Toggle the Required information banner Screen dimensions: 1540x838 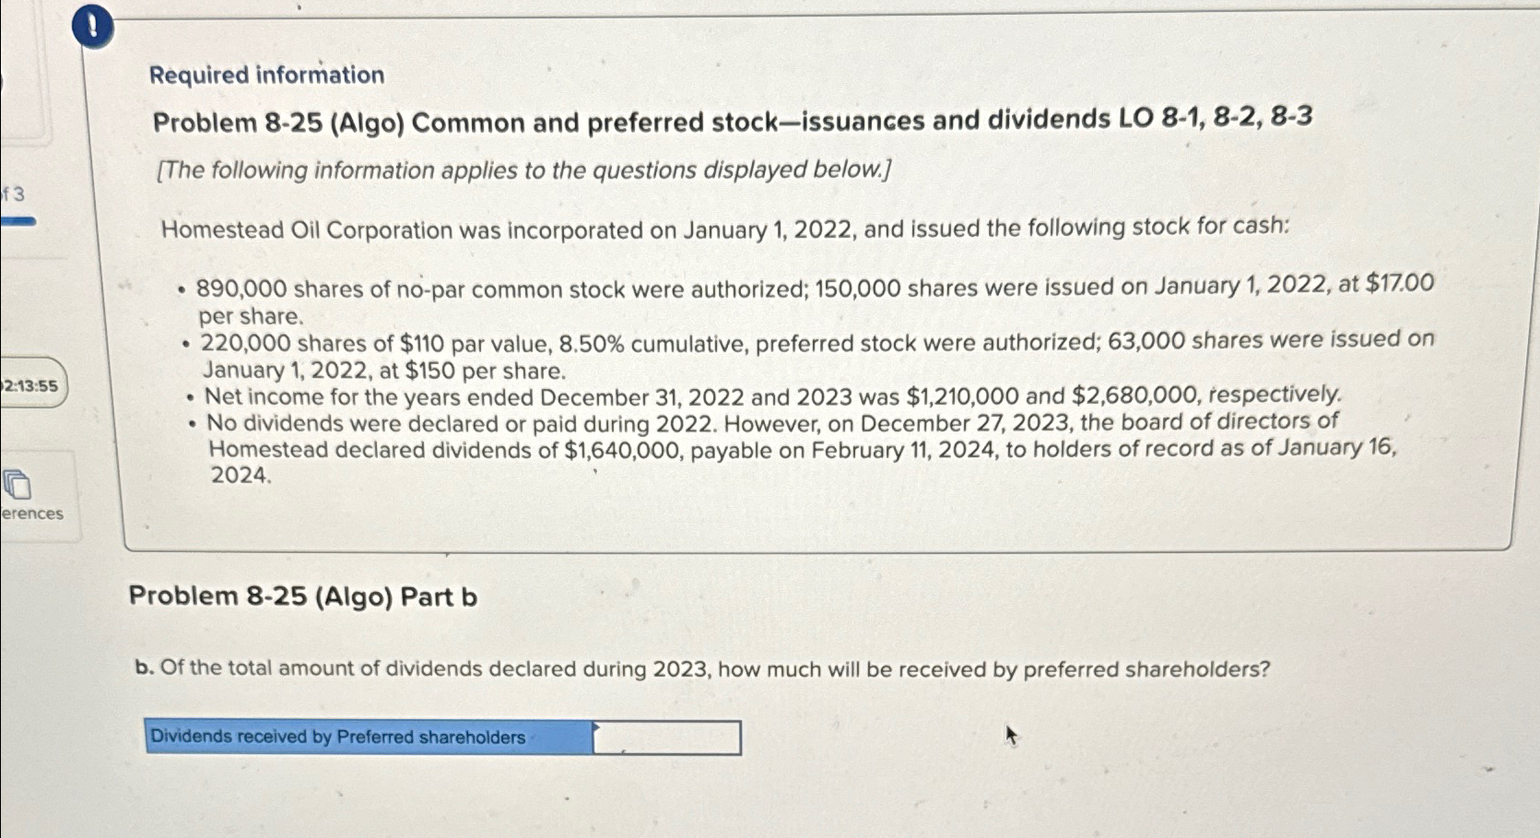267,76
